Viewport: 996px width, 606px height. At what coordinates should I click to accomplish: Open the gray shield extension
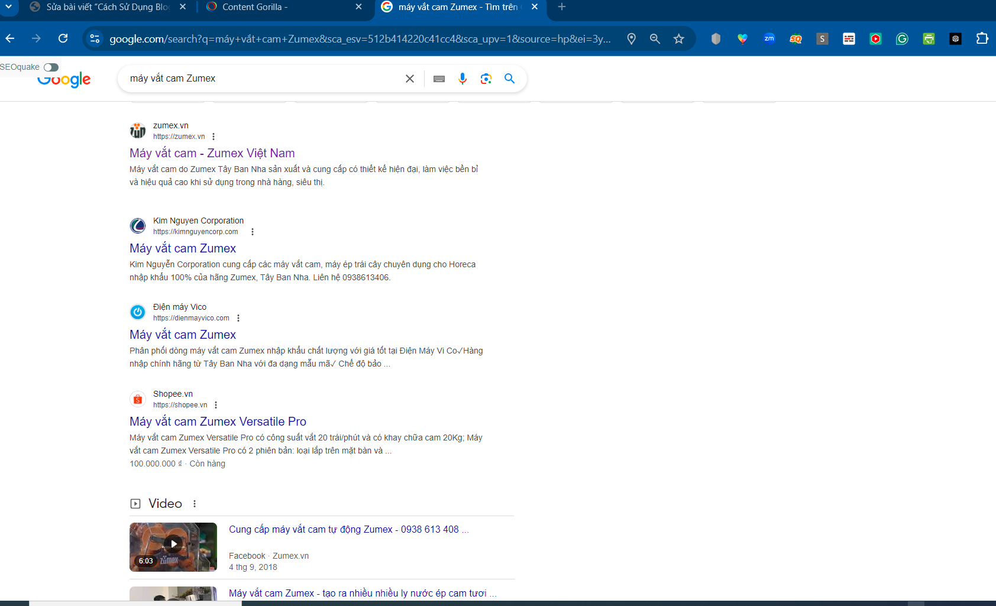[716, 39]
